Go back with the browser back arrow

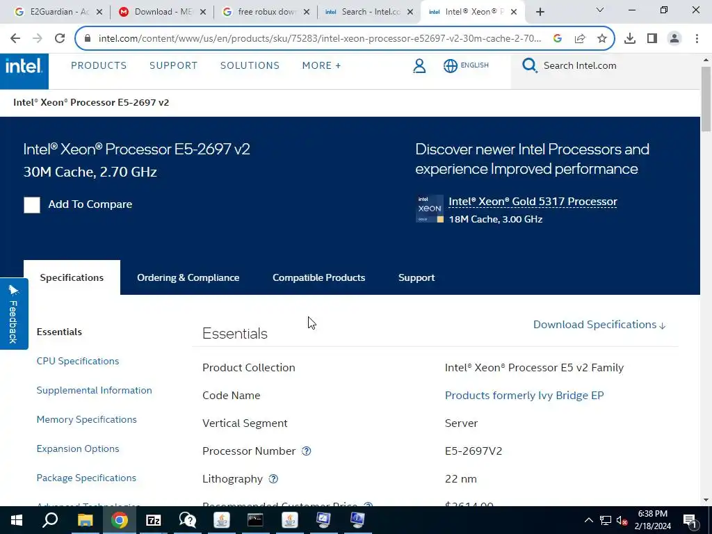coord(15,39)
